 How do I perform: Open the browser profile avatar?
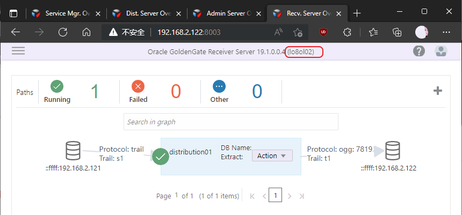422,32
